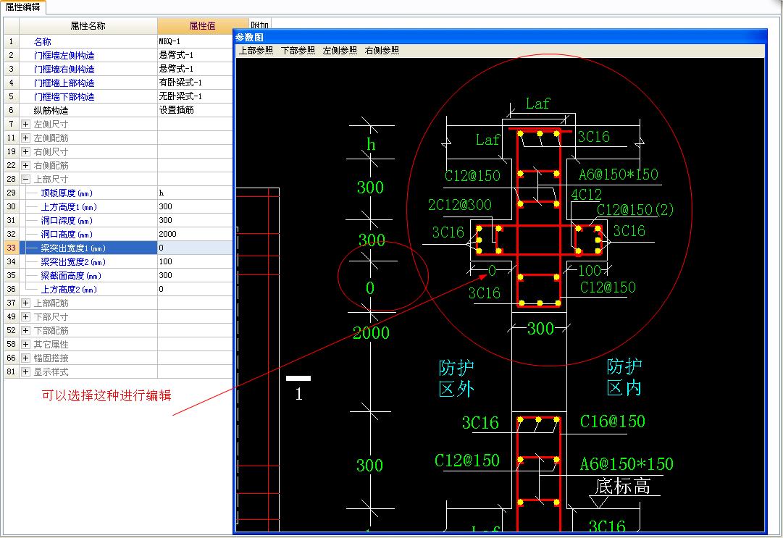
Task: Select the 门框墙左侧构造 row label
Action: point(64,56)
